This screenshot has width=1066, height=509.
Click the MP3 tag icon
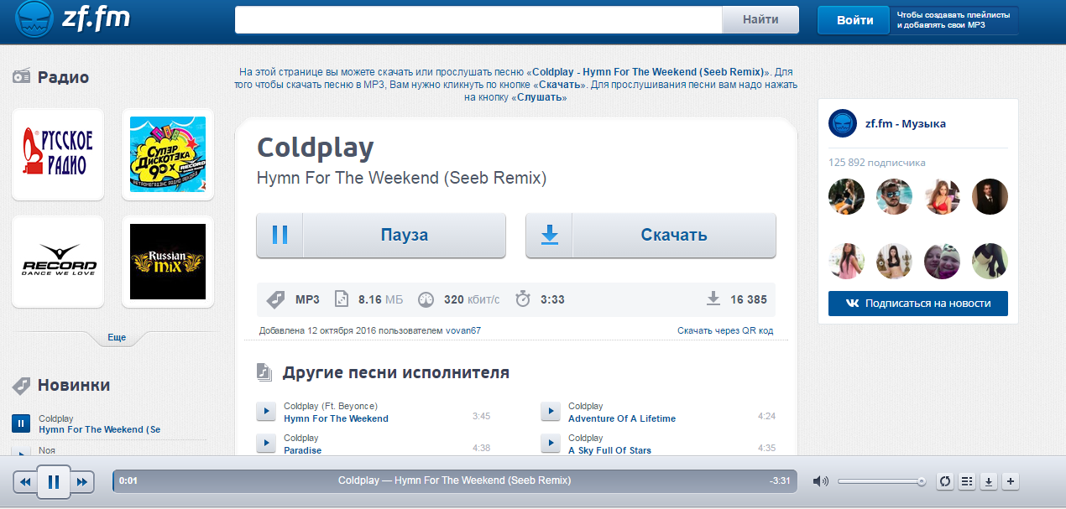tap(275, 299)
